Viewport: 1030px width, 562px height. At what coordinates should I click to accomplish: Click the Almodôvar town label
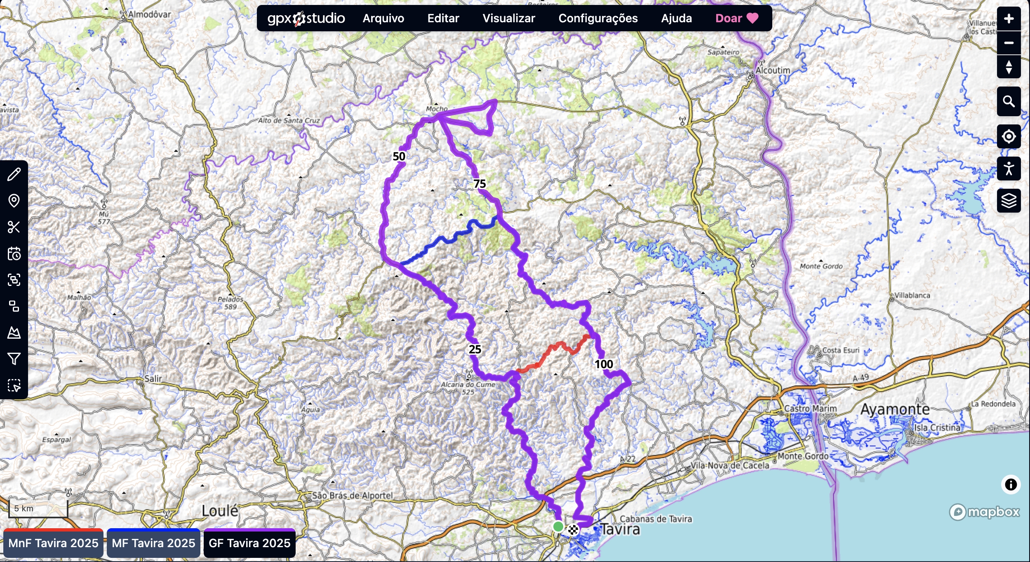149,14
